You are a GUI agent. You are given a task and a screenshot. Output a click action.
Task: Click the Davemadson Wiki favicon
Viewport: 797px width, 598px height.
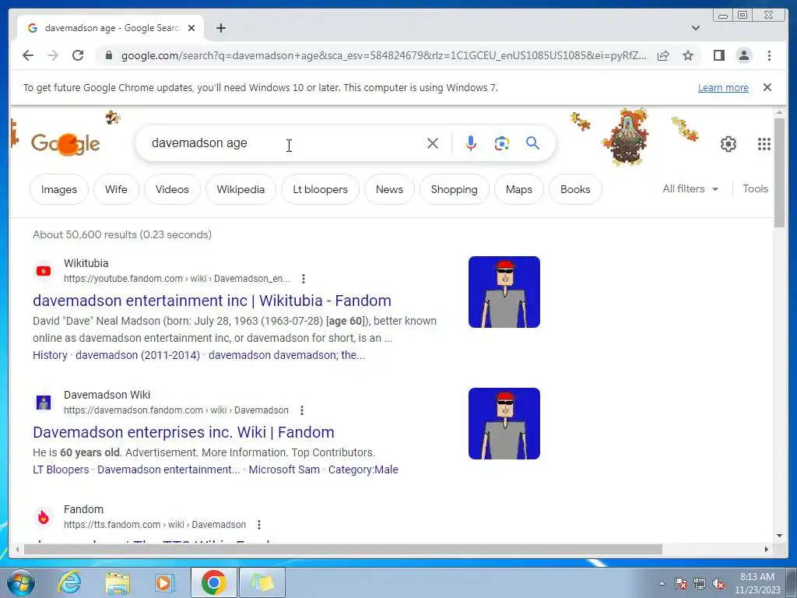pyautogui.click(x=44, y=403)
